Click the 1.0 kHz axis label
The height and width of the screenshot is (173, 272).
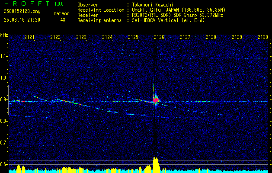click(x=3, y=78)
